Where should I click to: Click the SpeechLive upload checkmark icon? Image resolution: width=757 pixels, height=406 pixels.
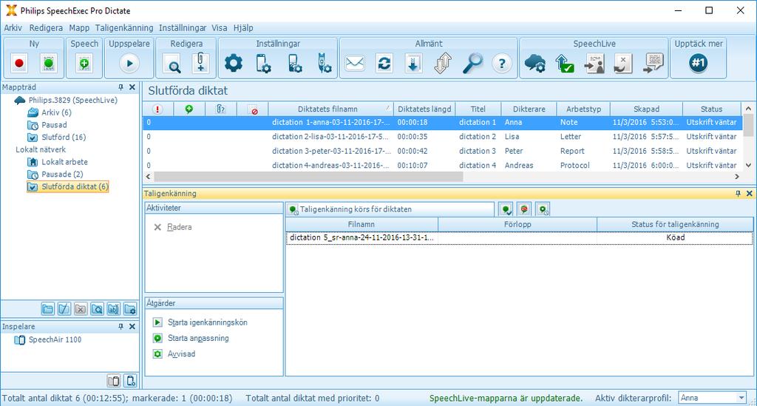[565, 64]
